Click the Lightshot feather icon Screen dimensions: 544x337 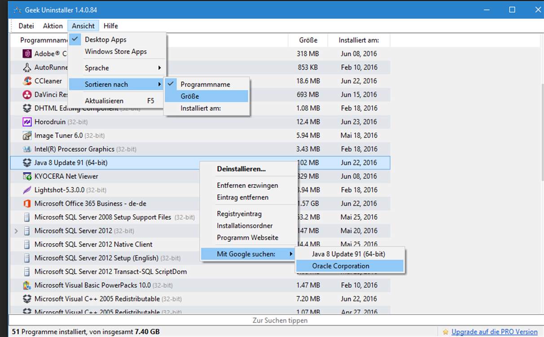click(27, 190)
